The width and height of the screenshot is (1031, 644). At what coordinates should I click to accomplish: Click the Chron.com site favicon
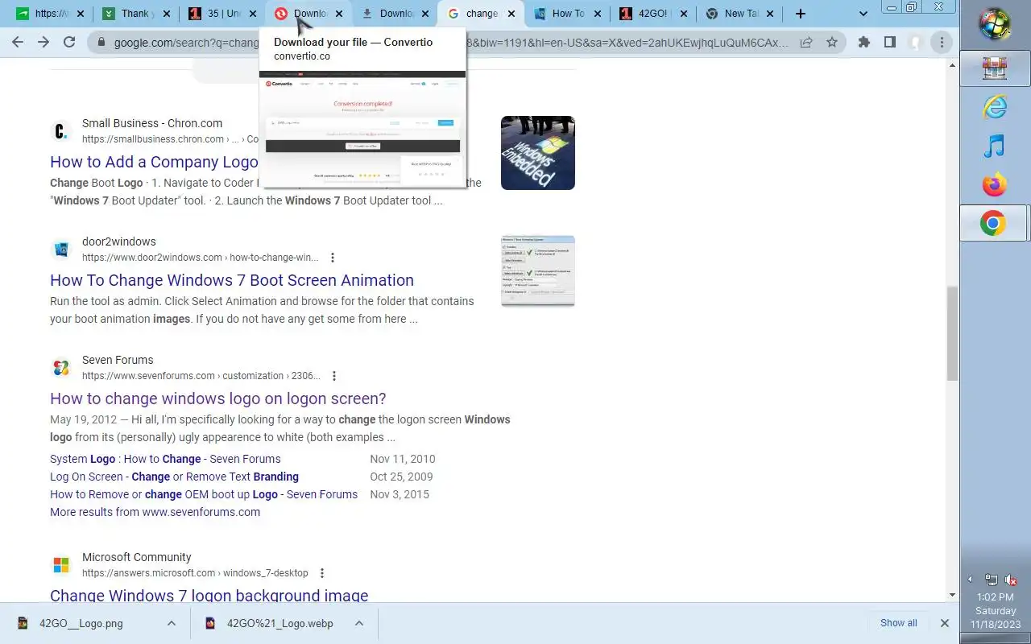pos(61,131)
